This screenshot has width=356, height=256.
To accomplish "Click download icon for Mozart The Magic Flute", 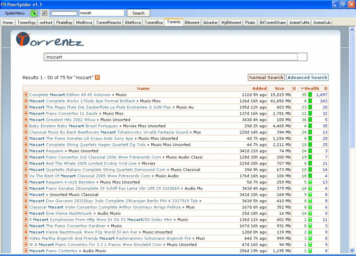I will coord(26,107).
